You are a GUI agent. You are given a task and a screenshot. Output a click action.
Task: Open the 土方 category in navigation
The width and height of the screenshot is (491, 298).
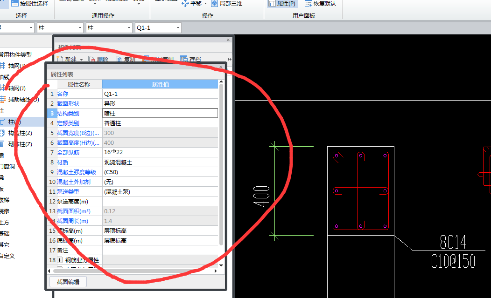pyautogui.click(x=5, y=223)
